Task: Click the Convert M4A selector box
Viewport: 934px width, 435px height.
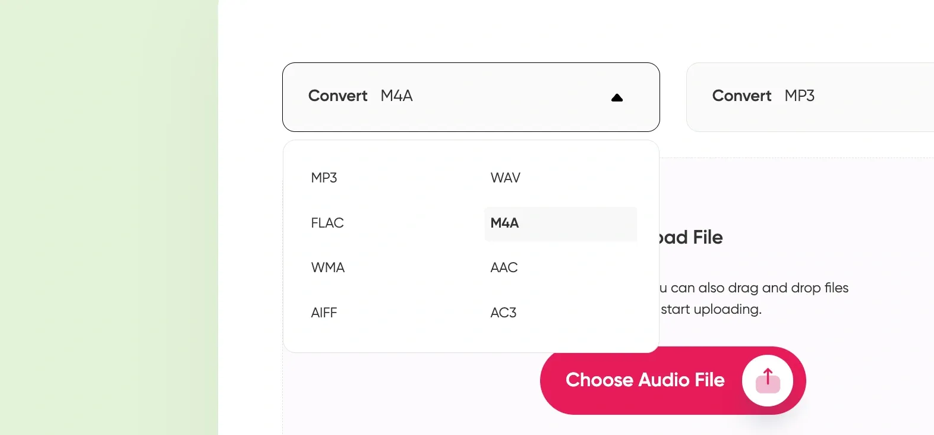Action: click(x=471, y=97)
